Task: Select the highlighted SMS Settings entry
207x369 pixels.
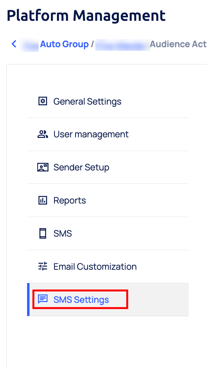Action: click(x=81, y=299)
